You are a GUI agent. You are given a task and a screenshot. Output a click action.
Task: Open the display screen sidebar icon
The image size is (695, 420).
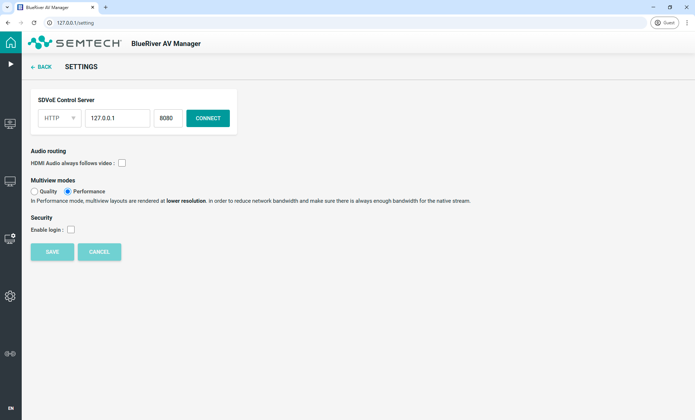click(10, 181)
